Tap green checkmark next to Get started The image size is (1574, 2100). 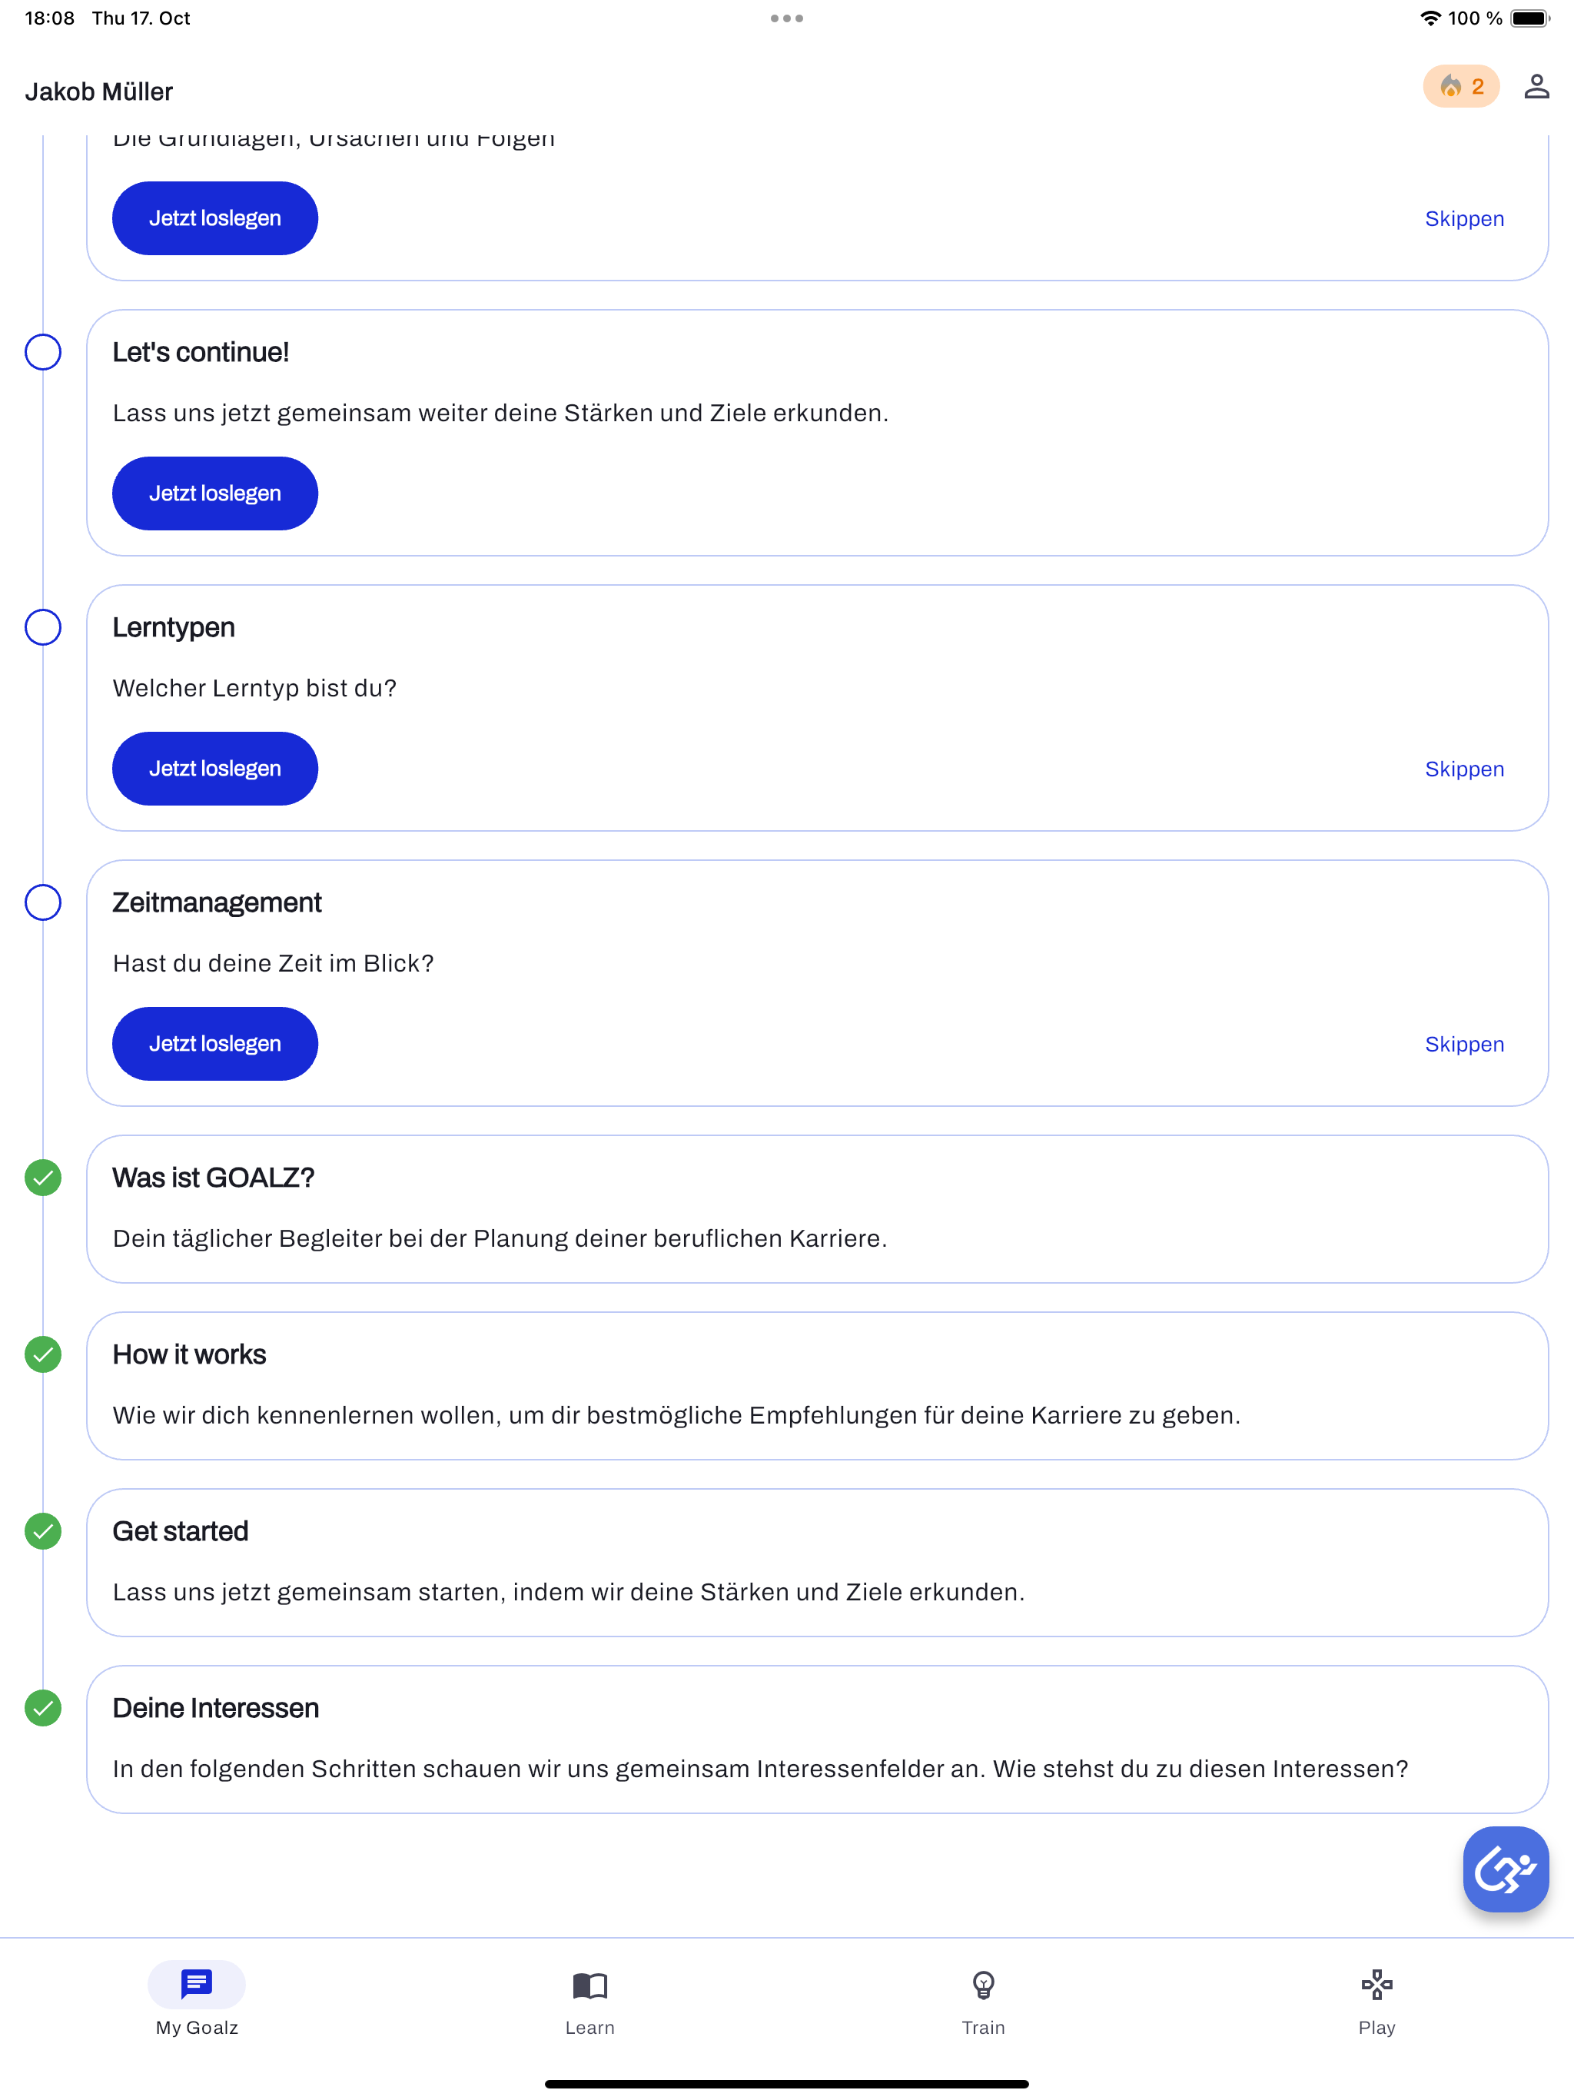point(43,1531)
